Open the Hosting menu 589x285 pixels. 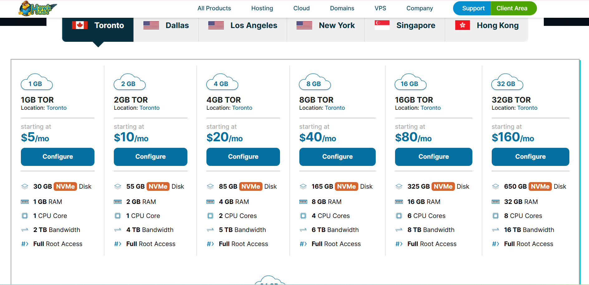(262, 8)
